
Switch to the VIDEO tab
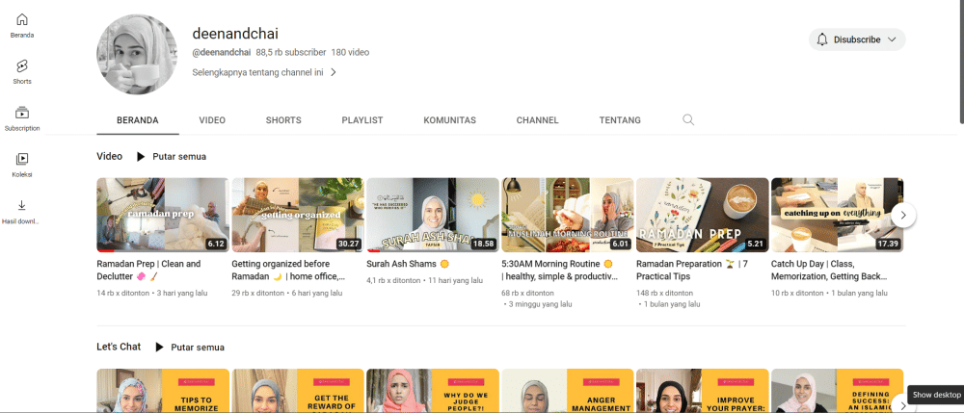(x=212, y=120)
